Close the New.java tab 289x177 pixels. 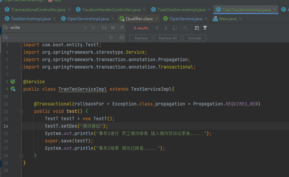point(240,18)
